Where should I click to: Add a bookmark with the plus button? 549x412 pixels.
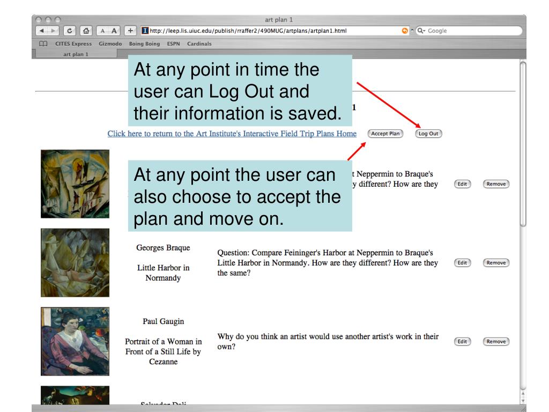tap(130, 31)
